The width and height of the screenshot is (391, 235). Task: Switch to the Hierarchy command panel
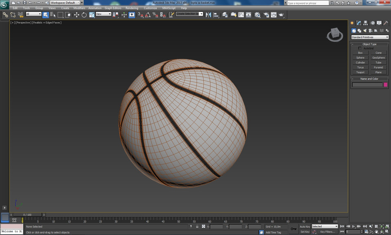[365, 23]
